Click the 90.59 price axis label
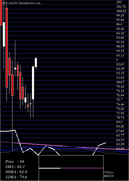This screenshot has height=181, width=129. [x=120, y=47]
